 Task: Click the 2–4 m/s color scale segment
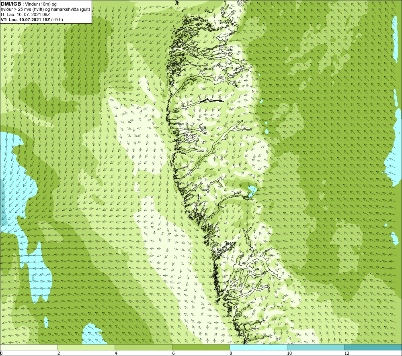pos(86,347)
